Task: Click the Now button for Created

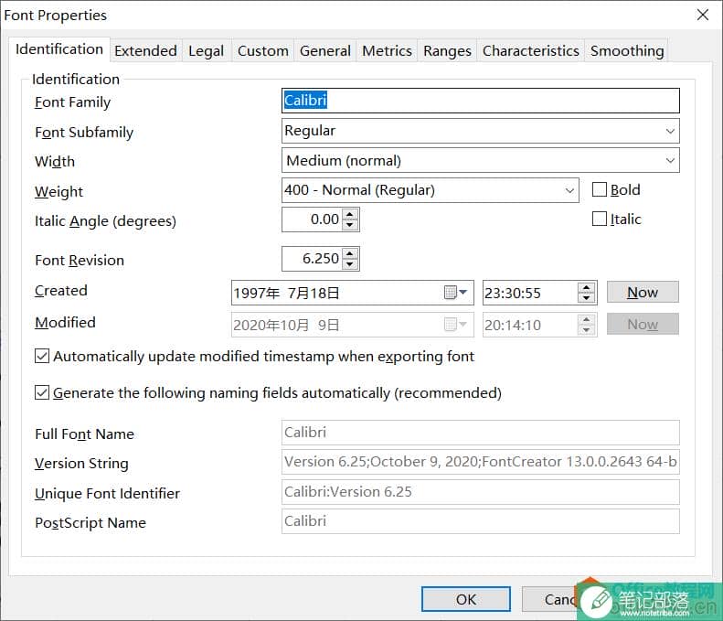Action: coord(643,292)
